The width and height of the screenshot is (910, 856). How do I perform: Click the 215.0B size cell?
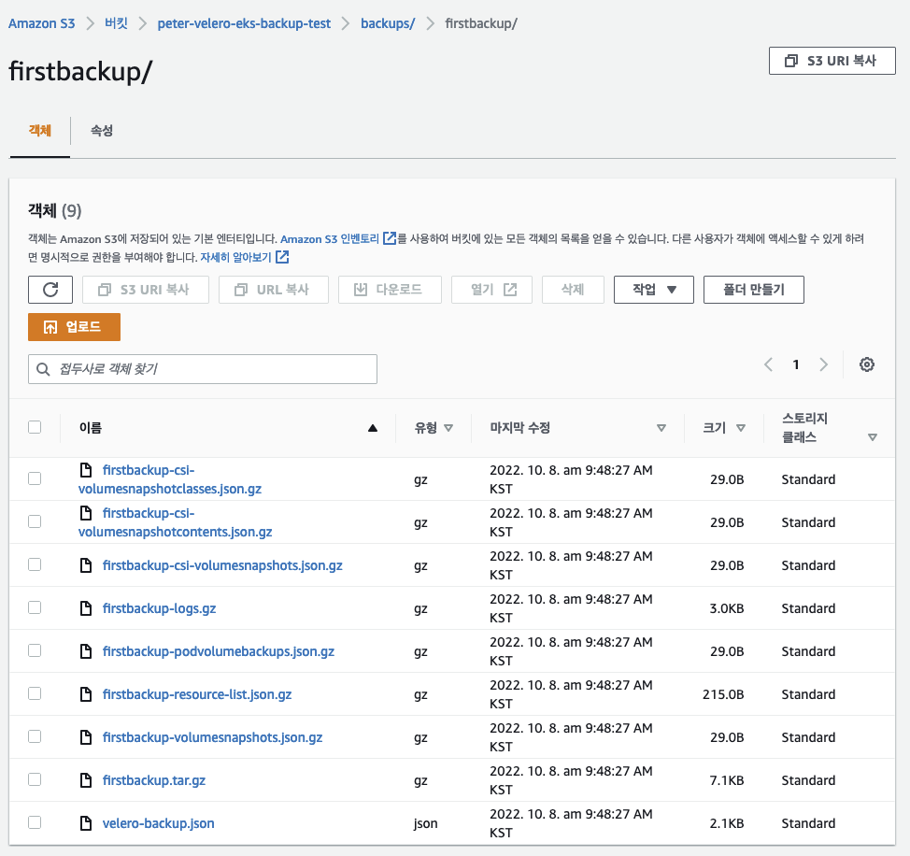click(x=723, y=694)
